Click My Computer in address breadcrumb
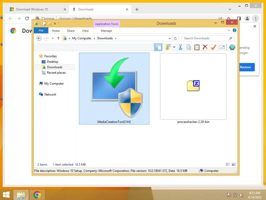The width and height of the screenshot is (266, 200). point(82,38)
